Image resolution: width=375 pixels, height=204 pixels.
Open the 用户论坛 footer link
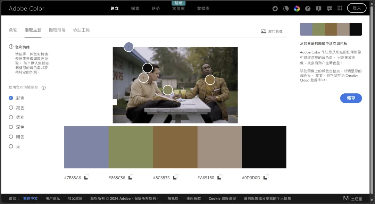[53, 198]
